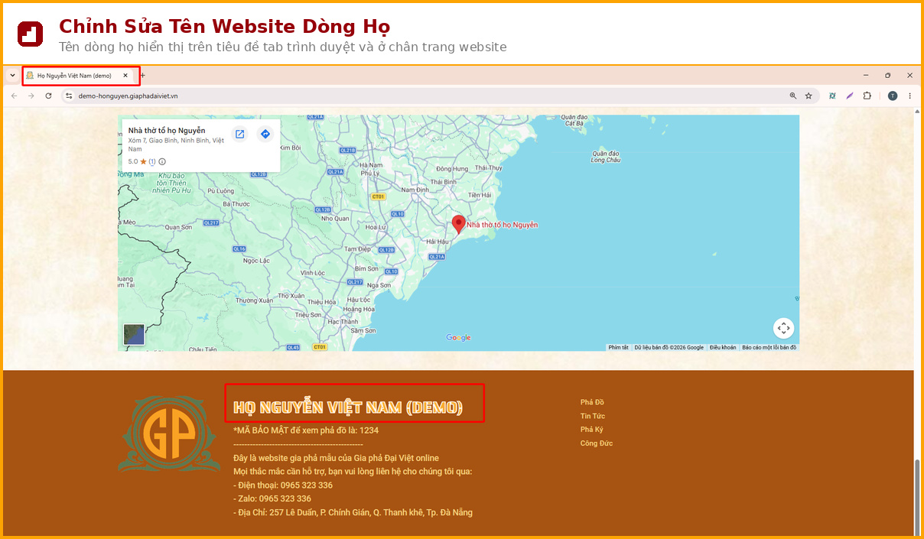Screen dimensions: 924x539
Task: Click the browser forward arrow
Action: 31,96
